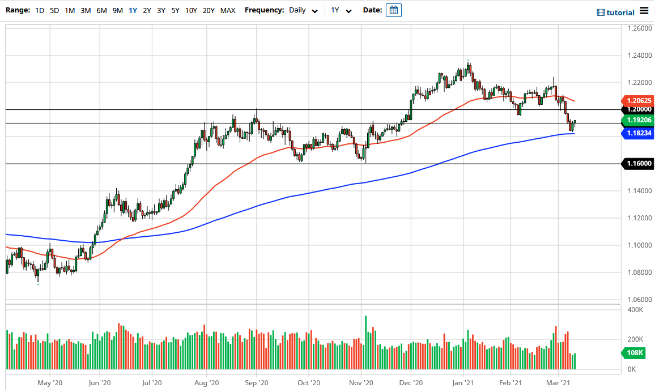Select the 20Y range
655x392 pixels.
(208, 10)
